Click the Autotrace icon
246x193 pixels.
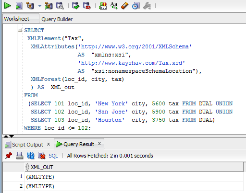tap(49, 6)
